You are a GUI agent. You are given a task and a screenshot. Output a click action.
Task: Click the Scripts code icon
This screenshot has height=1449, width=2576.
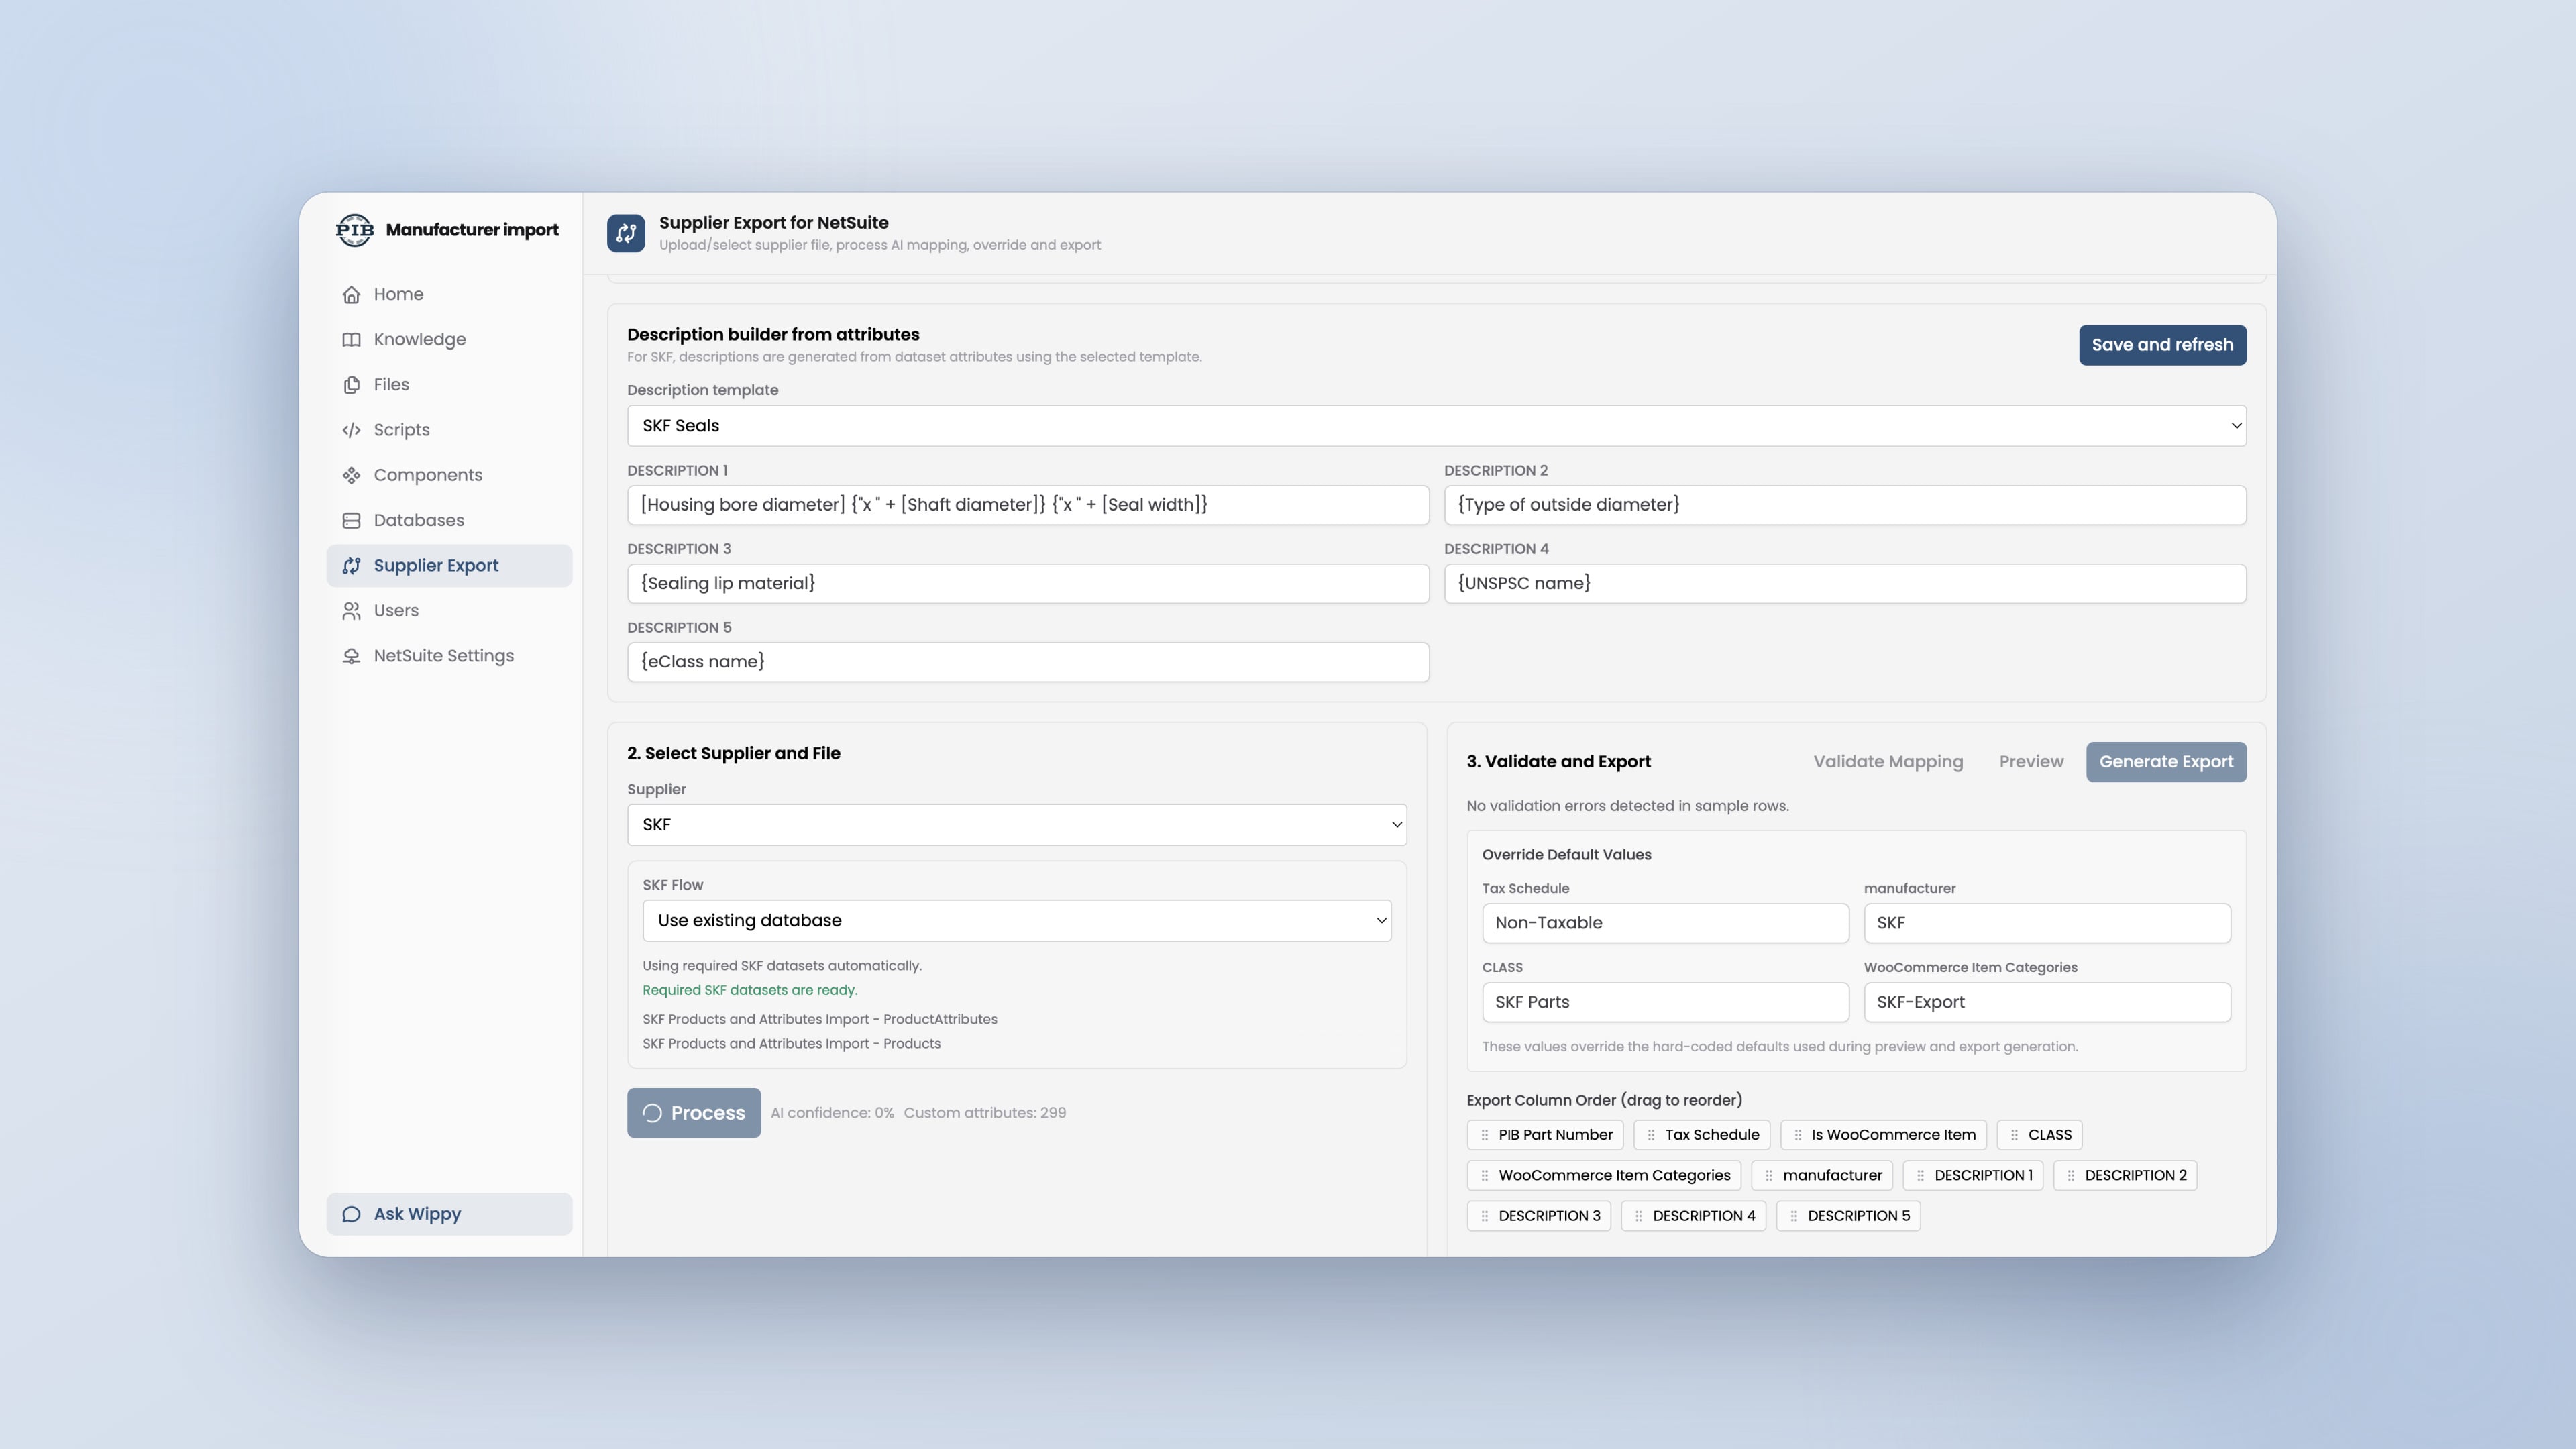coord(351,430)
